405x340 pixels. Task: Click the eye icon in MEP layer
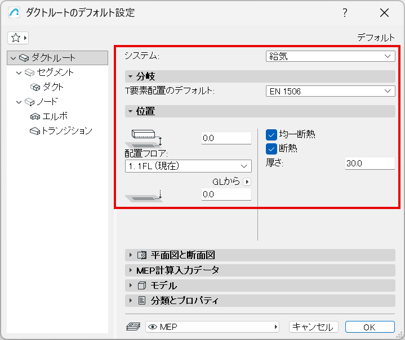coord(153,327)
